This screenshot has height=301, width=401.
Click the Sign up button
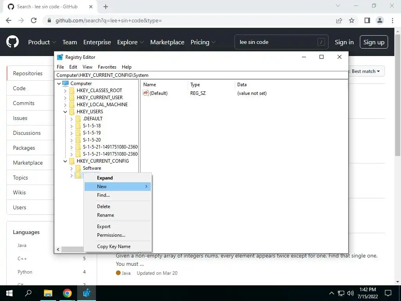tap(374, 42)
